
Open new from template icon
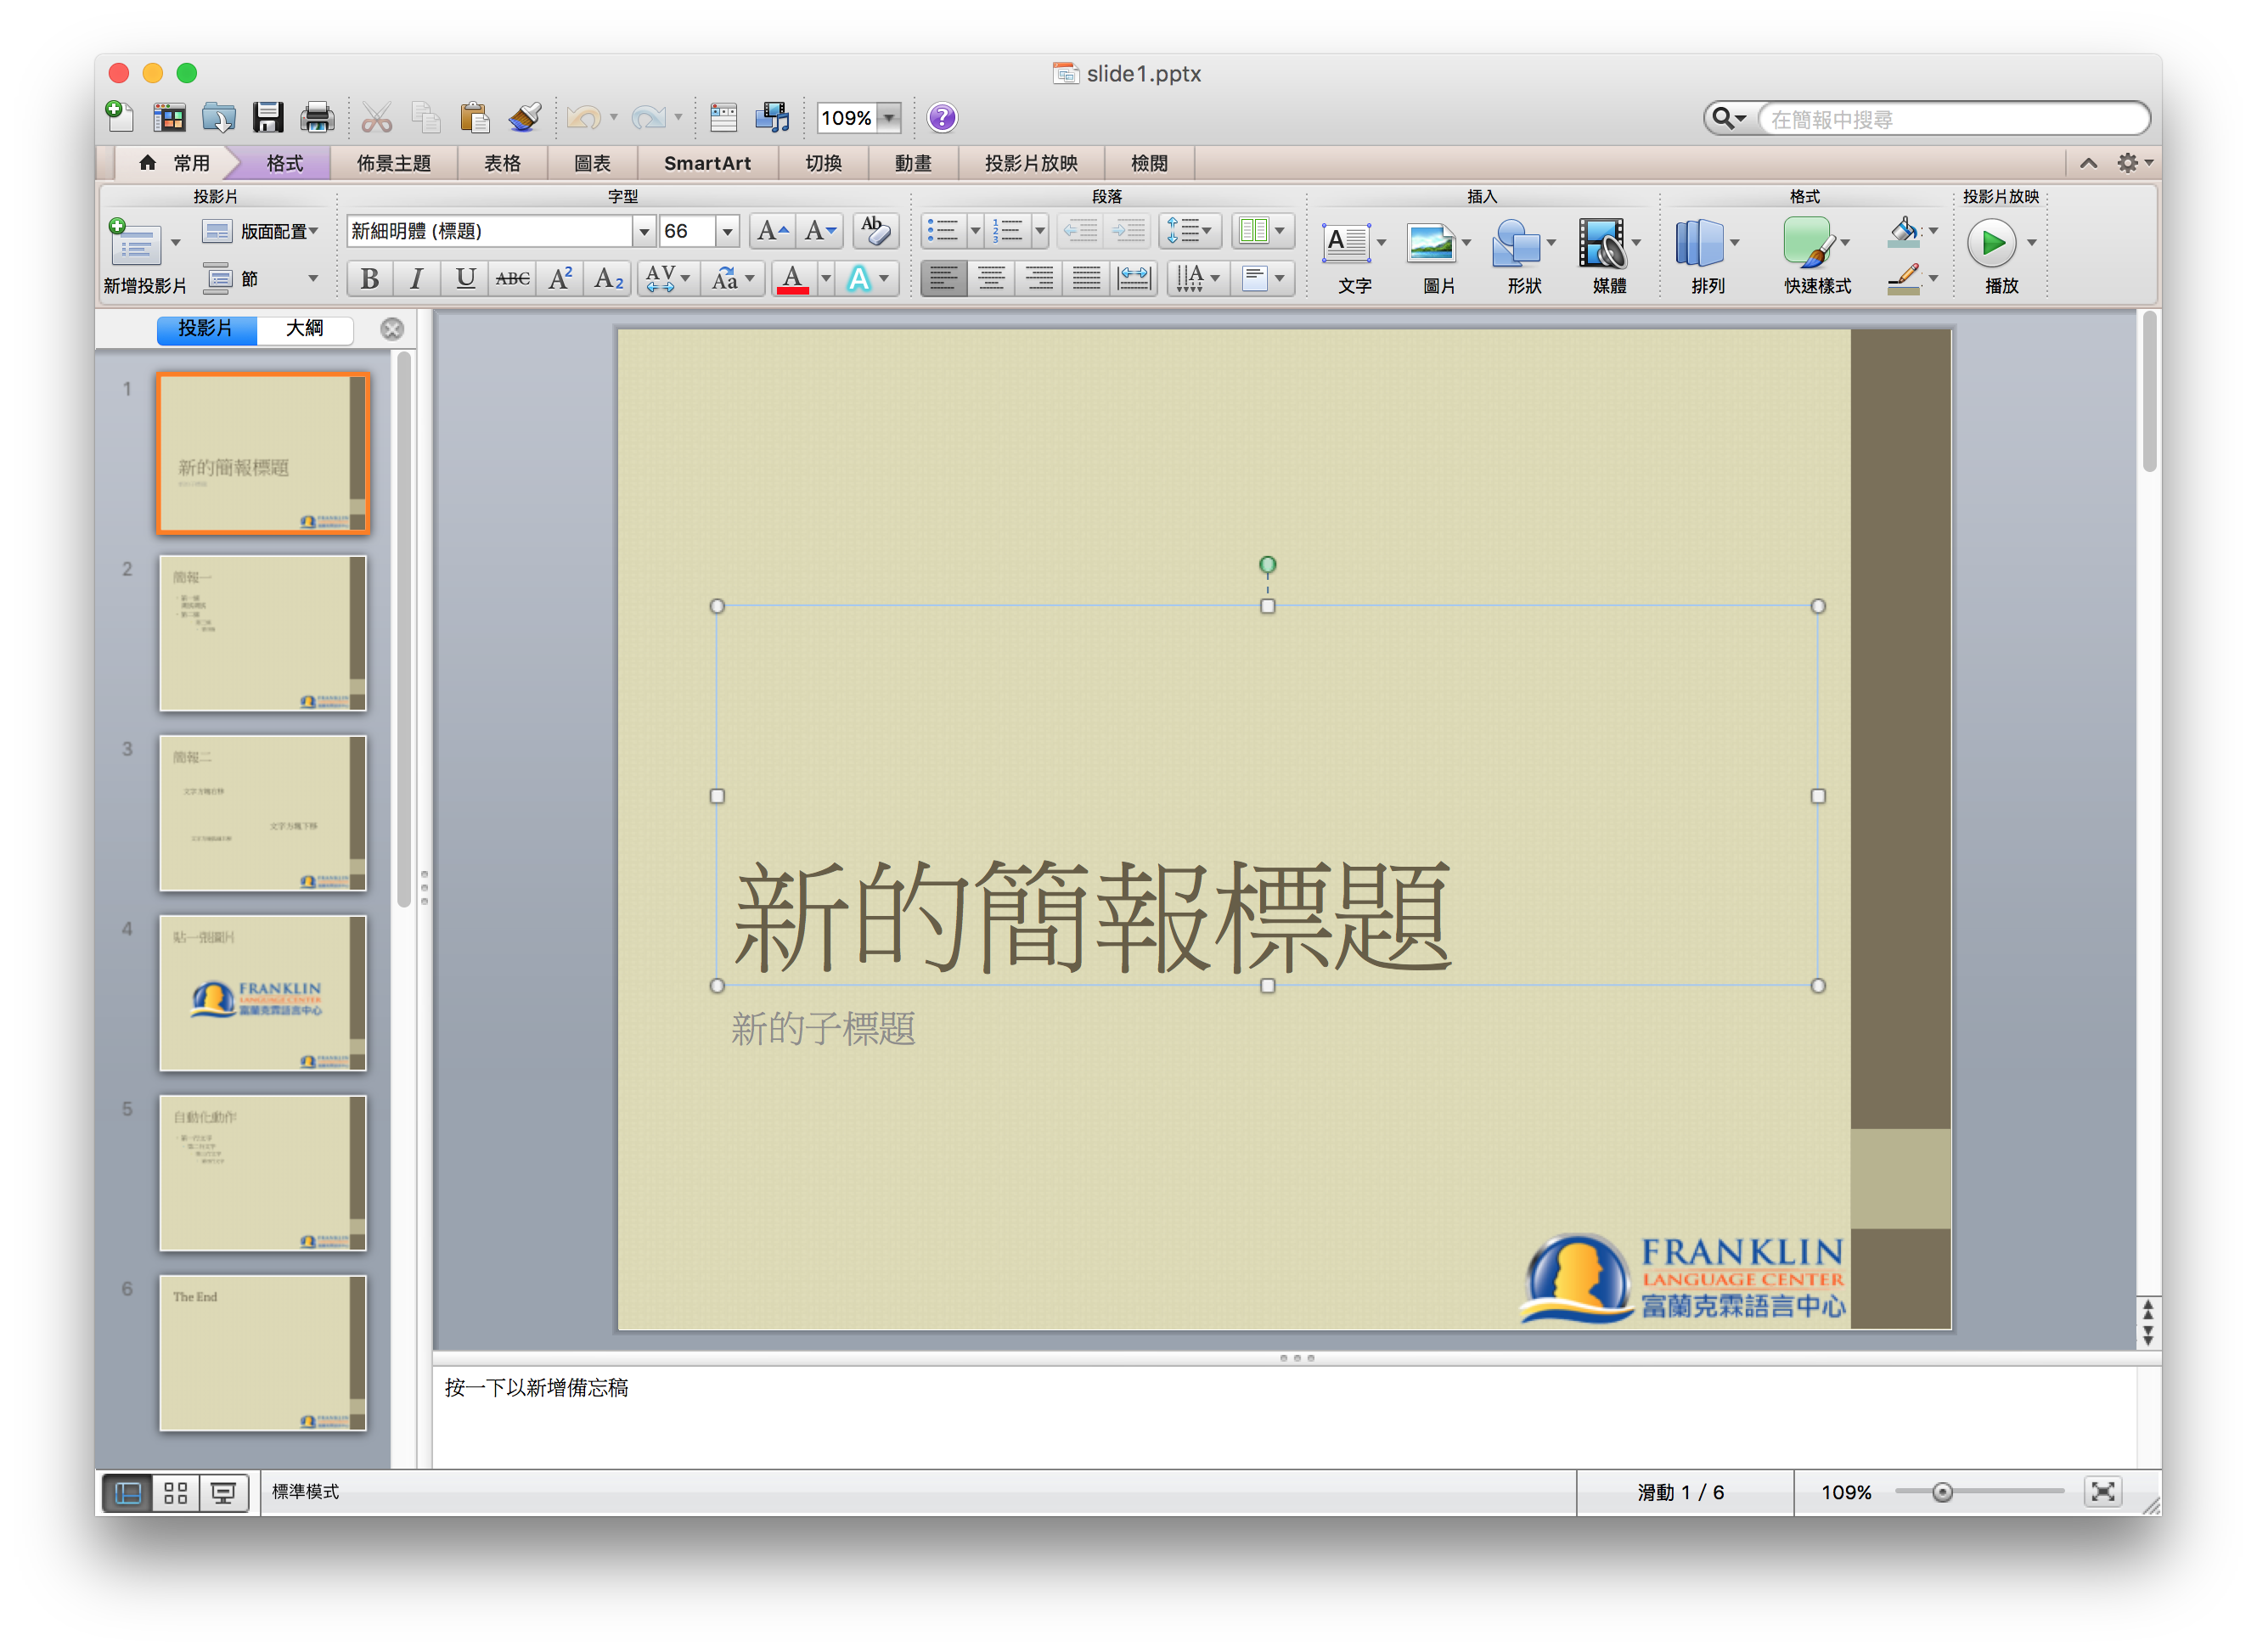click(x=169, y=117)
